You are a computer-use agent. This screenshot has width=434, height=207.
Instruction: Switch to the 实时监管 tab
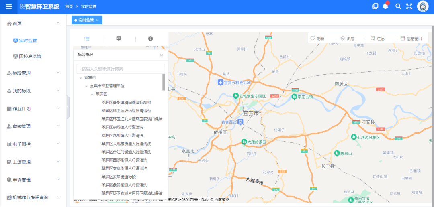86,20
